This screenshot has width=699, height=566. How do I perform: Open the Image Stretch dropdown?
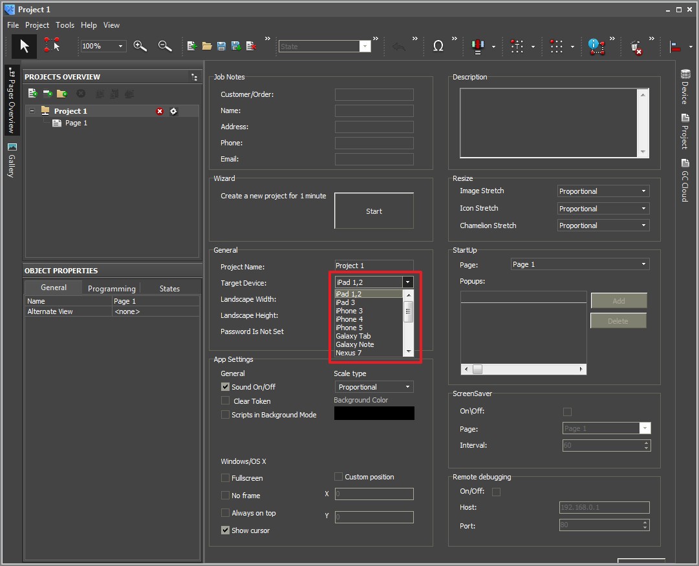point(602,191)
